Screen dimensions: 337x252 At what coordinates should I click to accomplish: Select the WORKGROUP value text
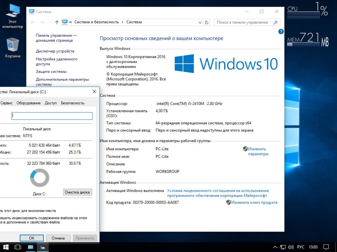[167, 171]
